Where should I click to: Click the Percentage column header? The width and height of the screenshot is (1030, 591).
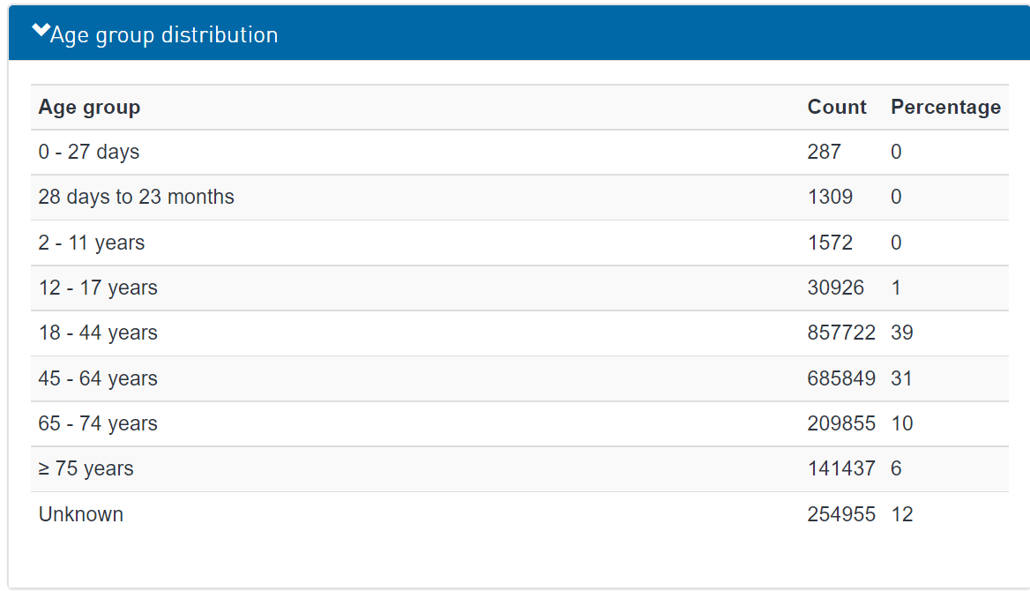[945, 108]
